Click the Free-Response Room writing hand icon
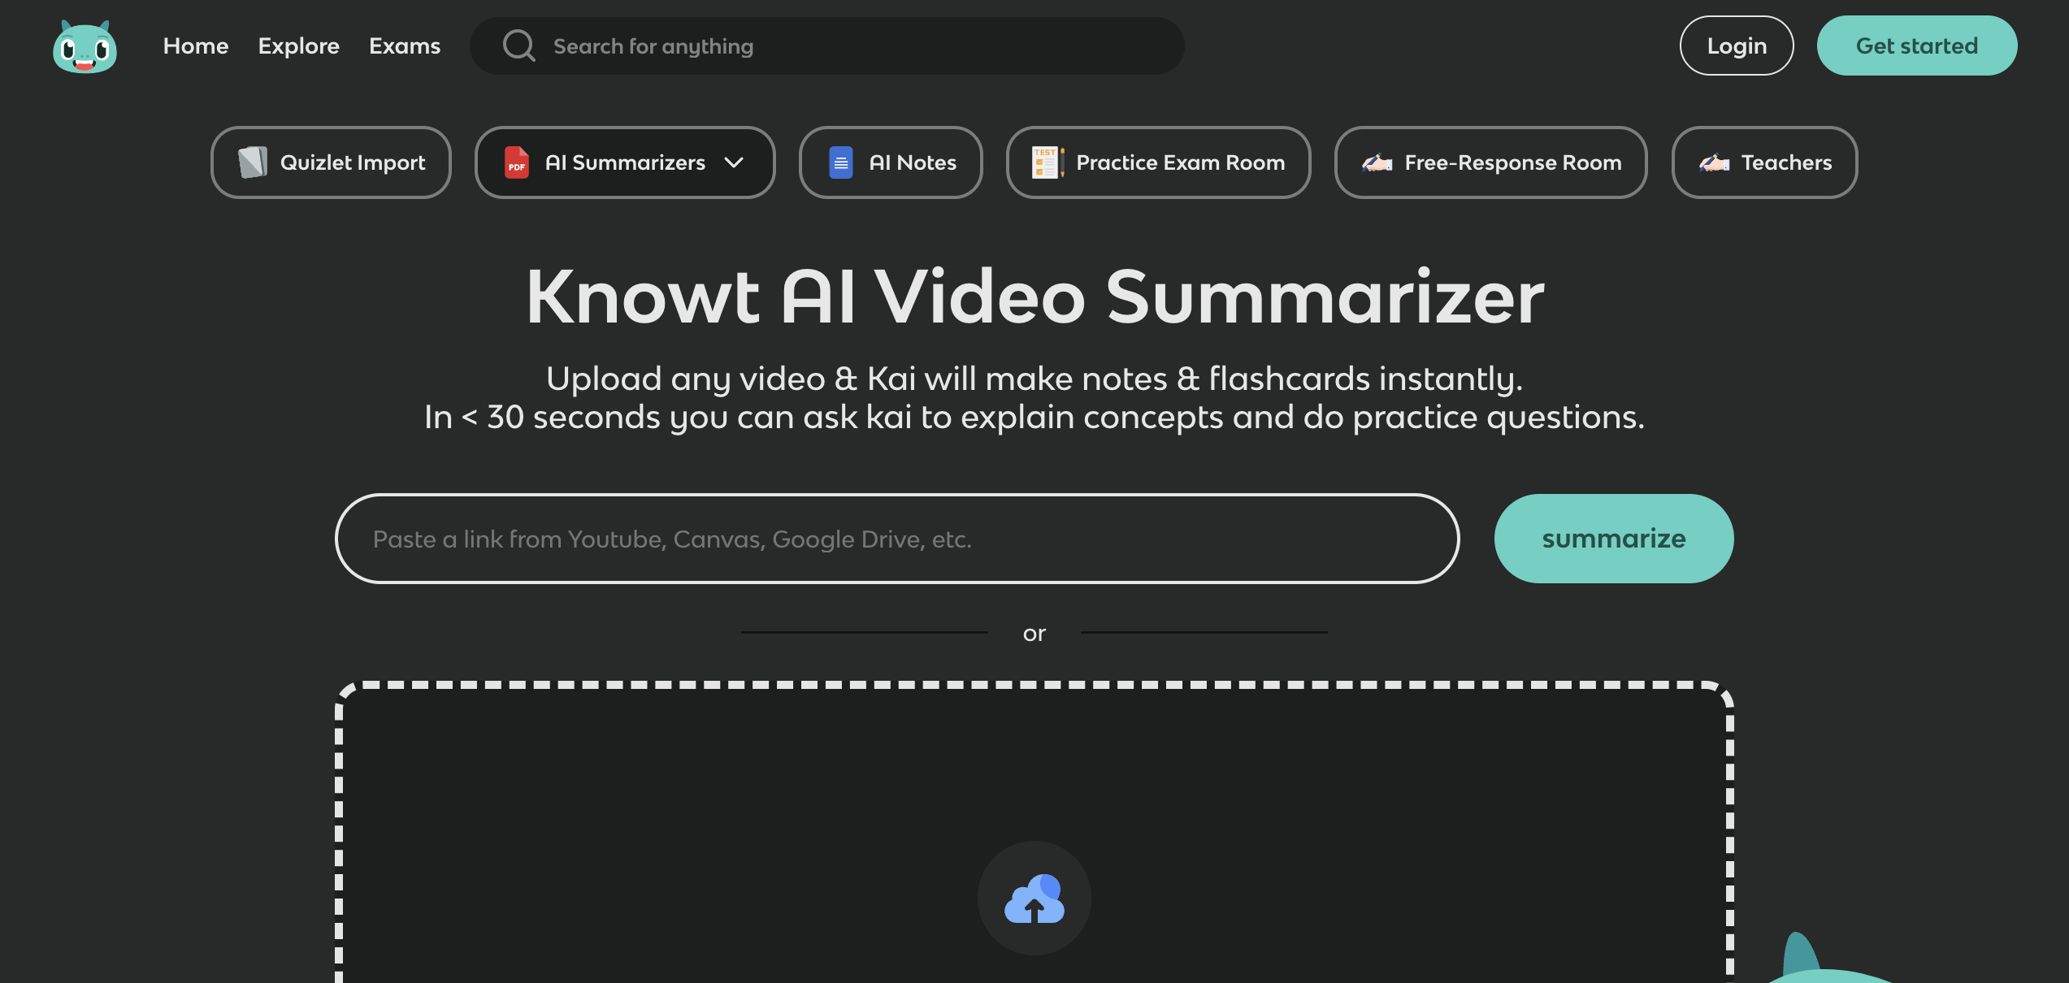2069x983 pixels. coord(1377,162)
